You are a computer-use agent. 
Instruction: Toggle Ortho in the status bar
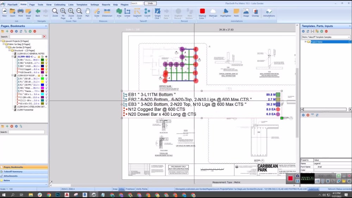coord(121,189)
